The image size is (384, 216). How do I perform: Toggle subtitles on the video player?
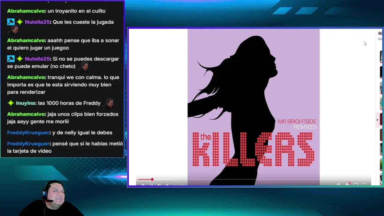pyautogui.click(x=338, y=184)
